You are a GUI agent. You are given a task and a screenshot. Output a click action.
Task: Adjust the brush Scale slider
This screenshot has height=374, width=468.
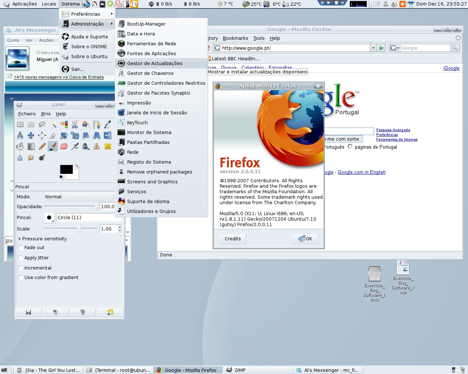(71, 229)
